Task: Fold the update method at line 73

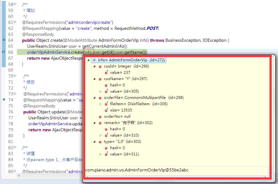Action: click(x=15, y=94)
